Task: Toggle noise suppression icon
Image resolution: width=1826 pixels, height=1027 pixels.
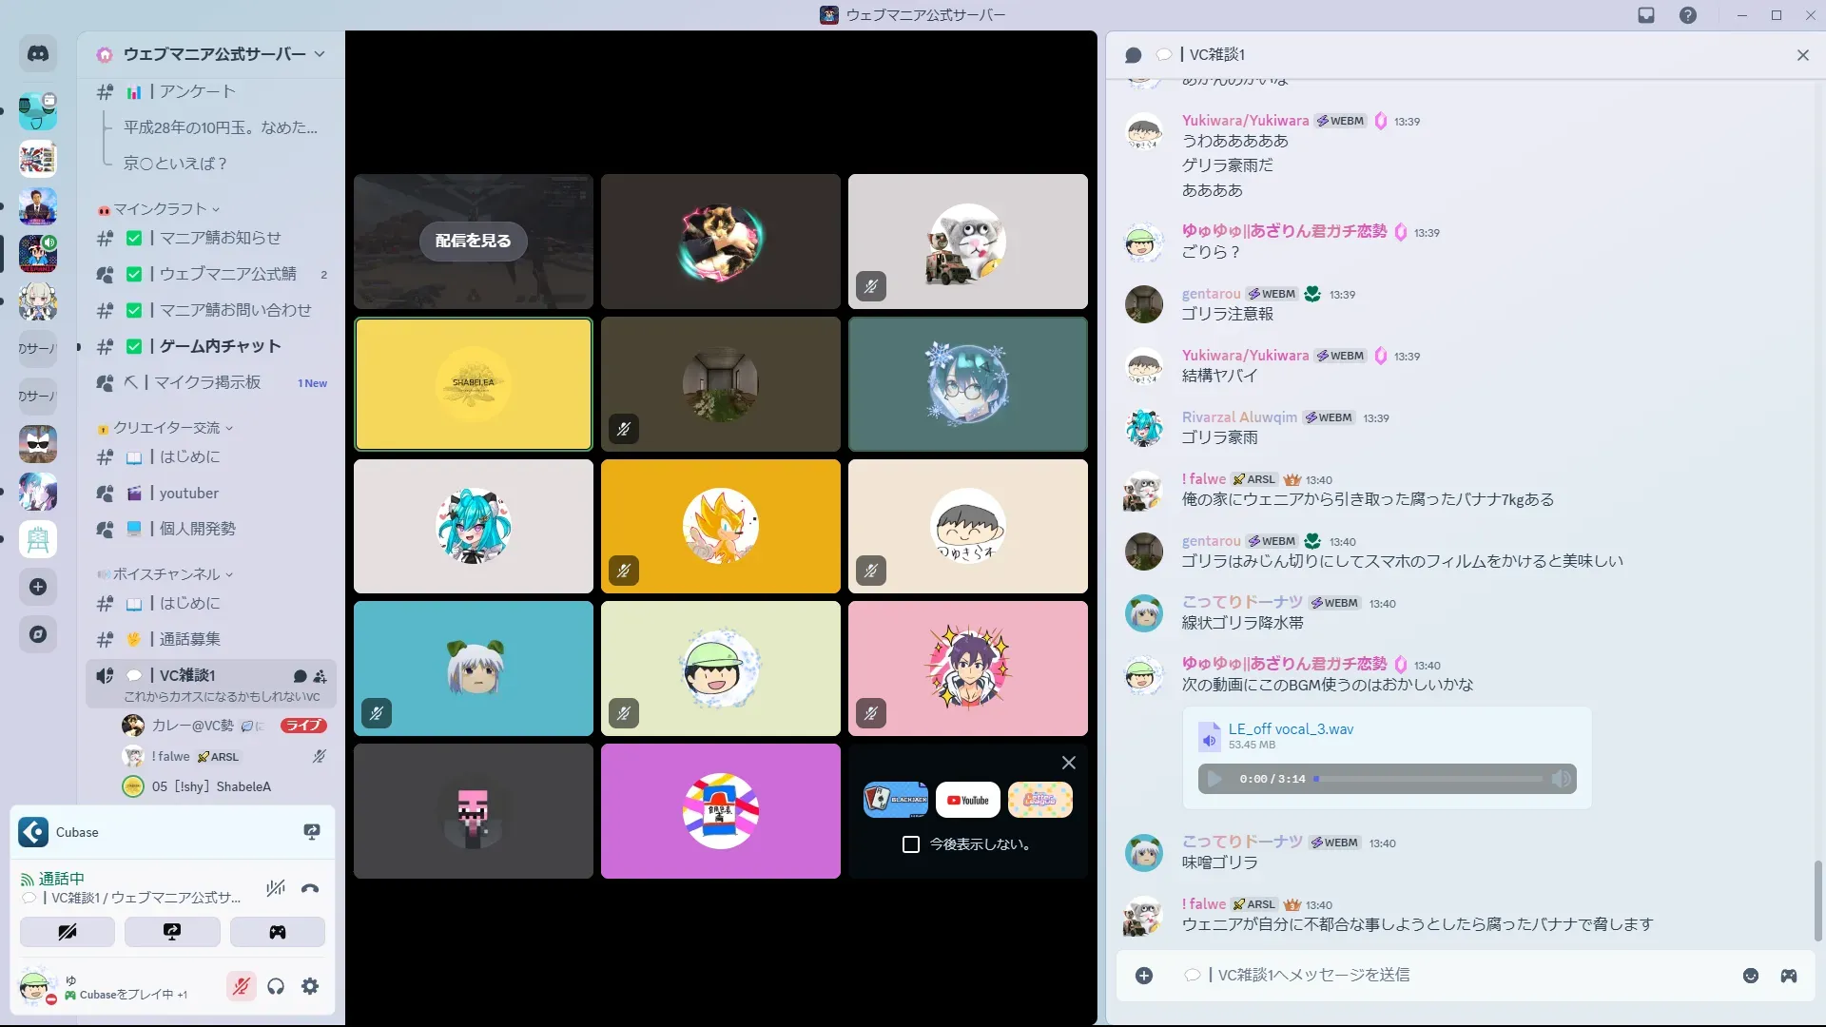Action: (x=276, y=888)
